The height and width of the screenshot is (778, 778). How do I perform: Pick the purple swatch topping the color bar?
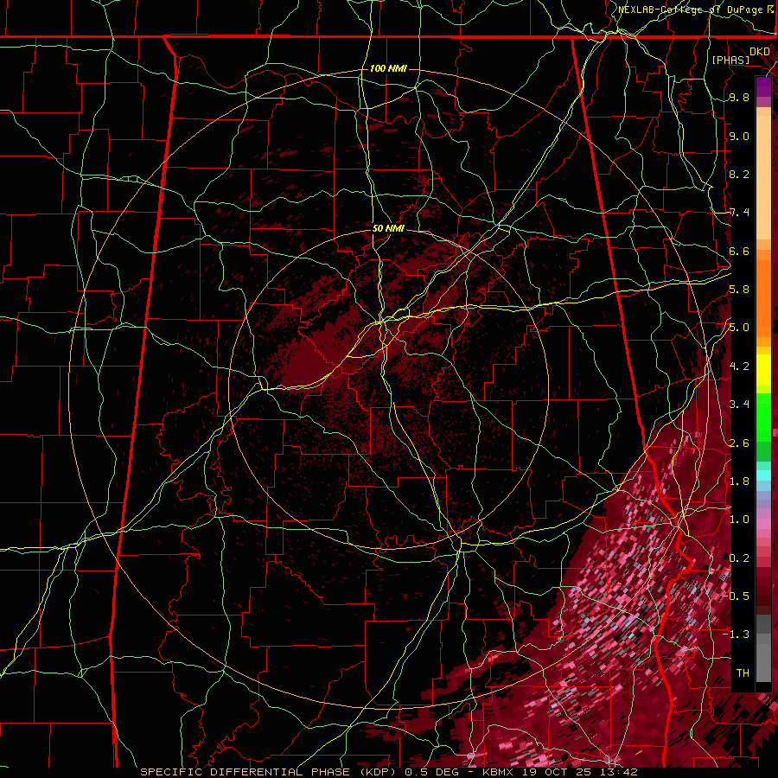click(763, 86)
